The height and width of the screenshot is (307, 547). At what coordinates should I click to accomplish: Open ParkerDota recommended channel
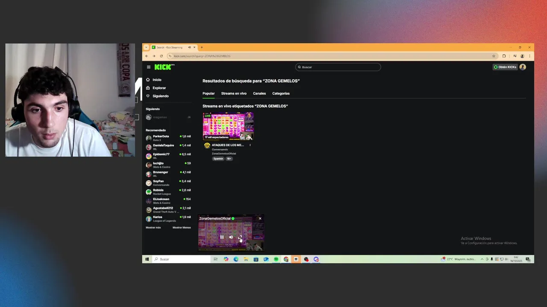coord(168,138)
